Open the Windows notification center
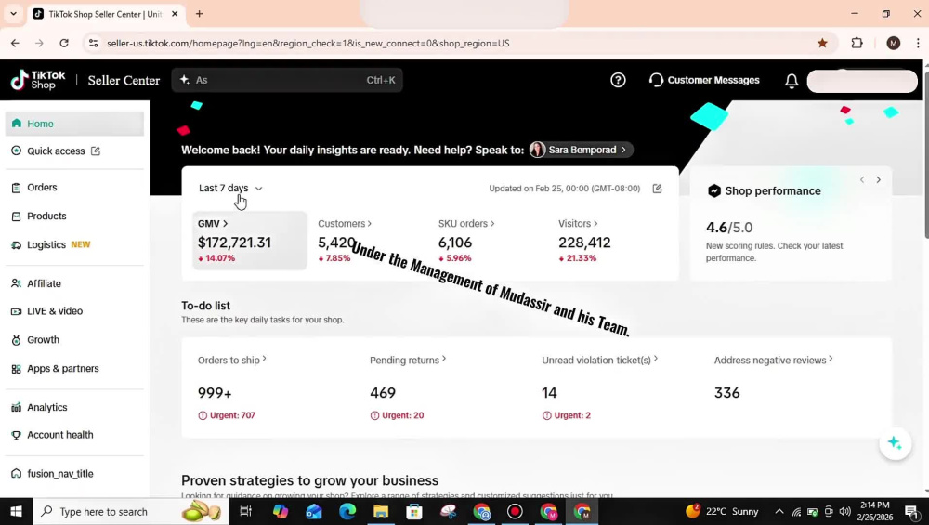 point(912,511)
